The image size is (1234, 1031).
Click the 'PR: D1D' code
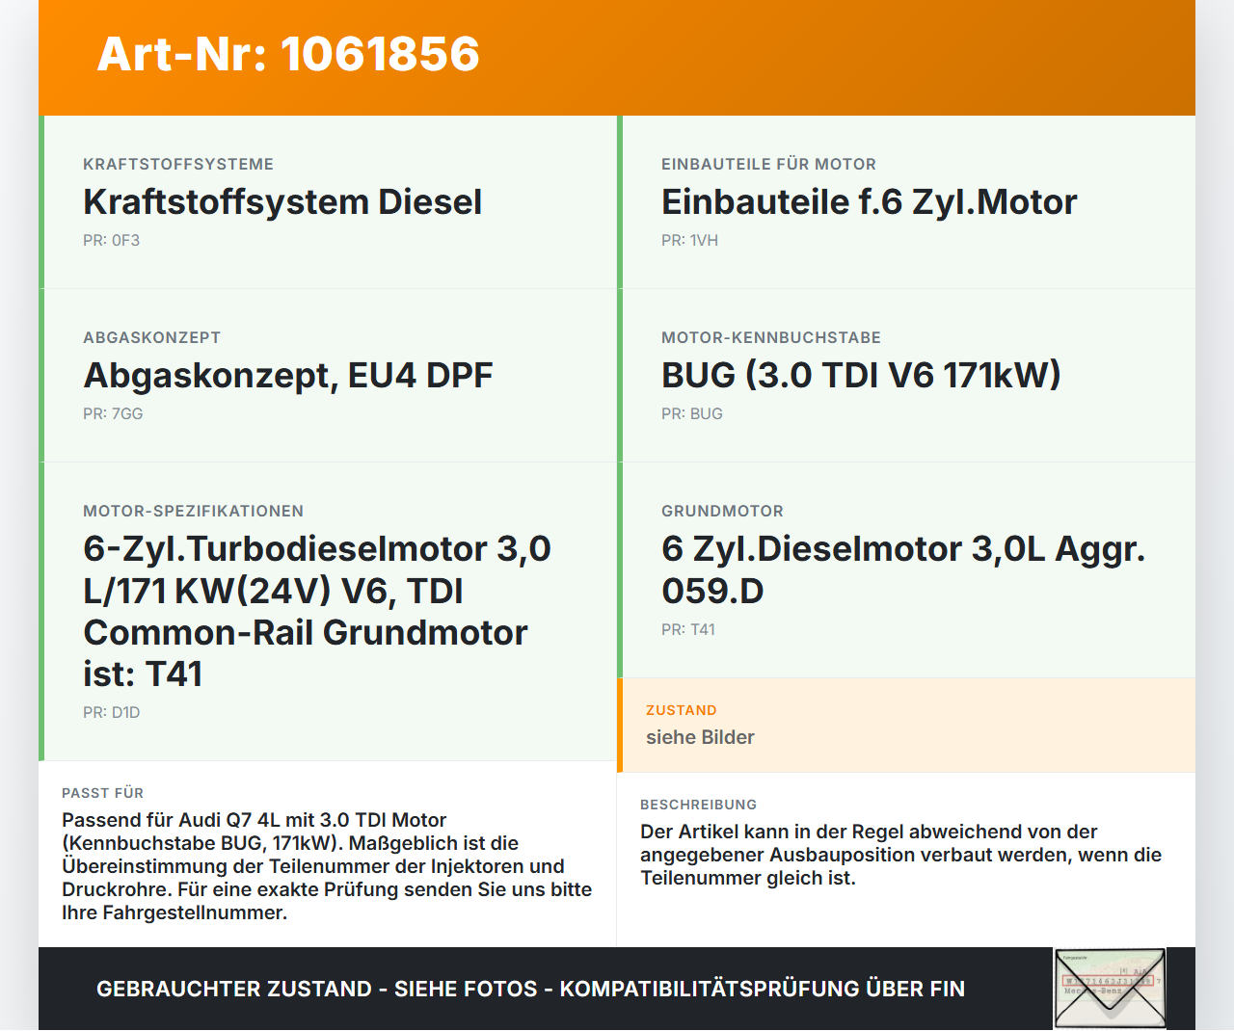point(112,712)
